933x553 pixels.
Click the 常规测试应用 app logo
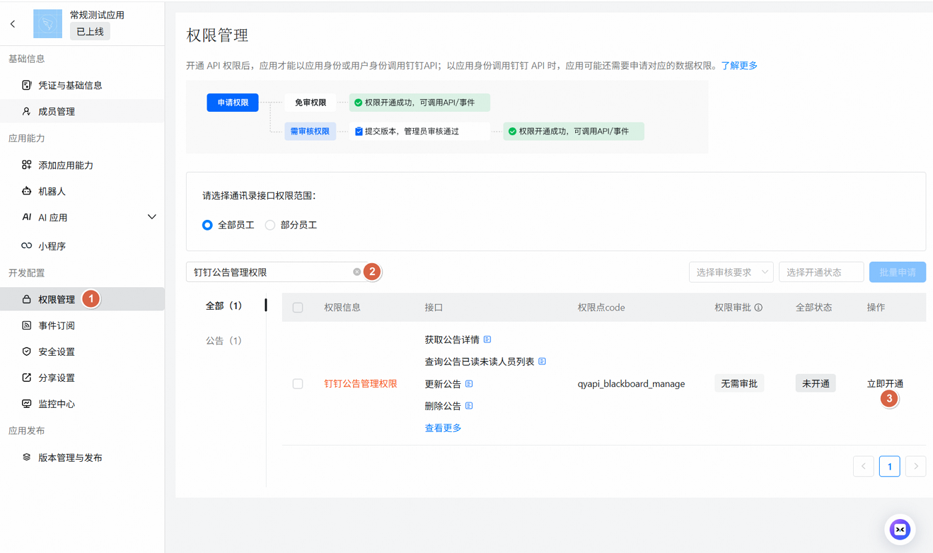(x=47, y=24)
